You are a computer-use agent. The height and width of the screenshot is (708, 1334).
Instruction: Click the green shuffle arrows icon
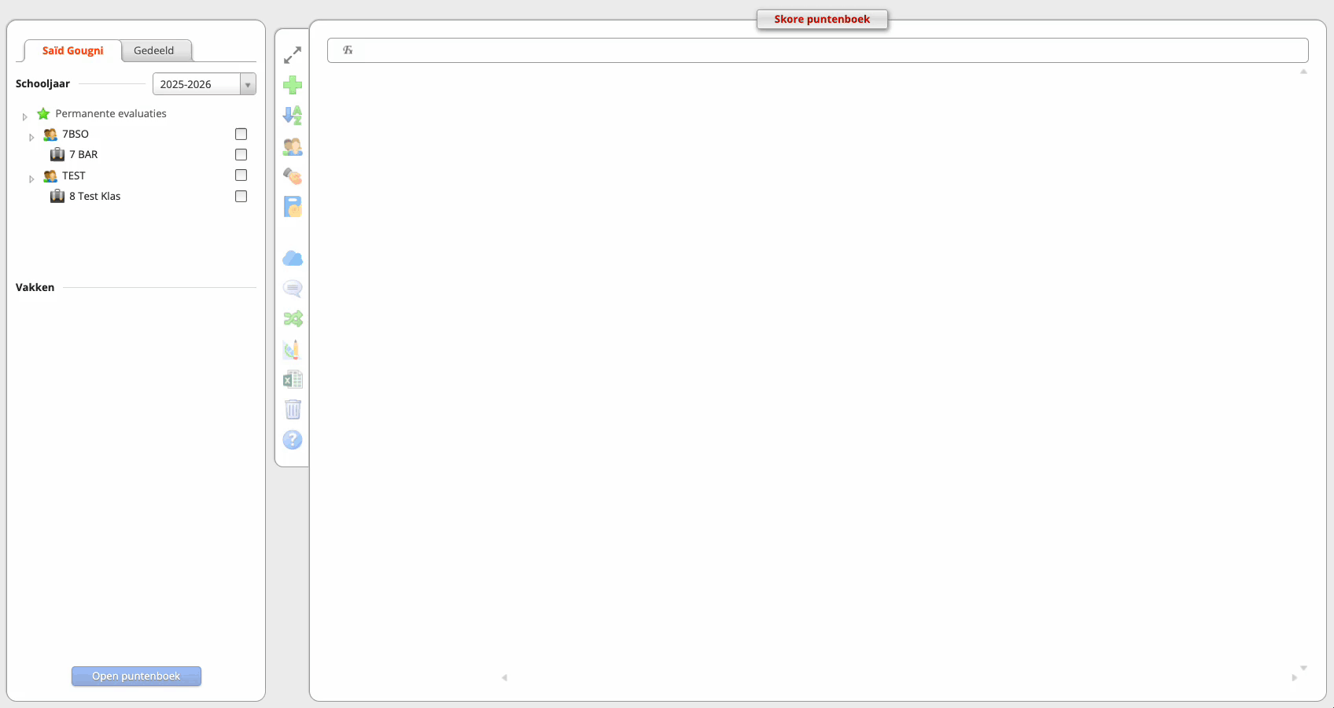pos(293,319)
